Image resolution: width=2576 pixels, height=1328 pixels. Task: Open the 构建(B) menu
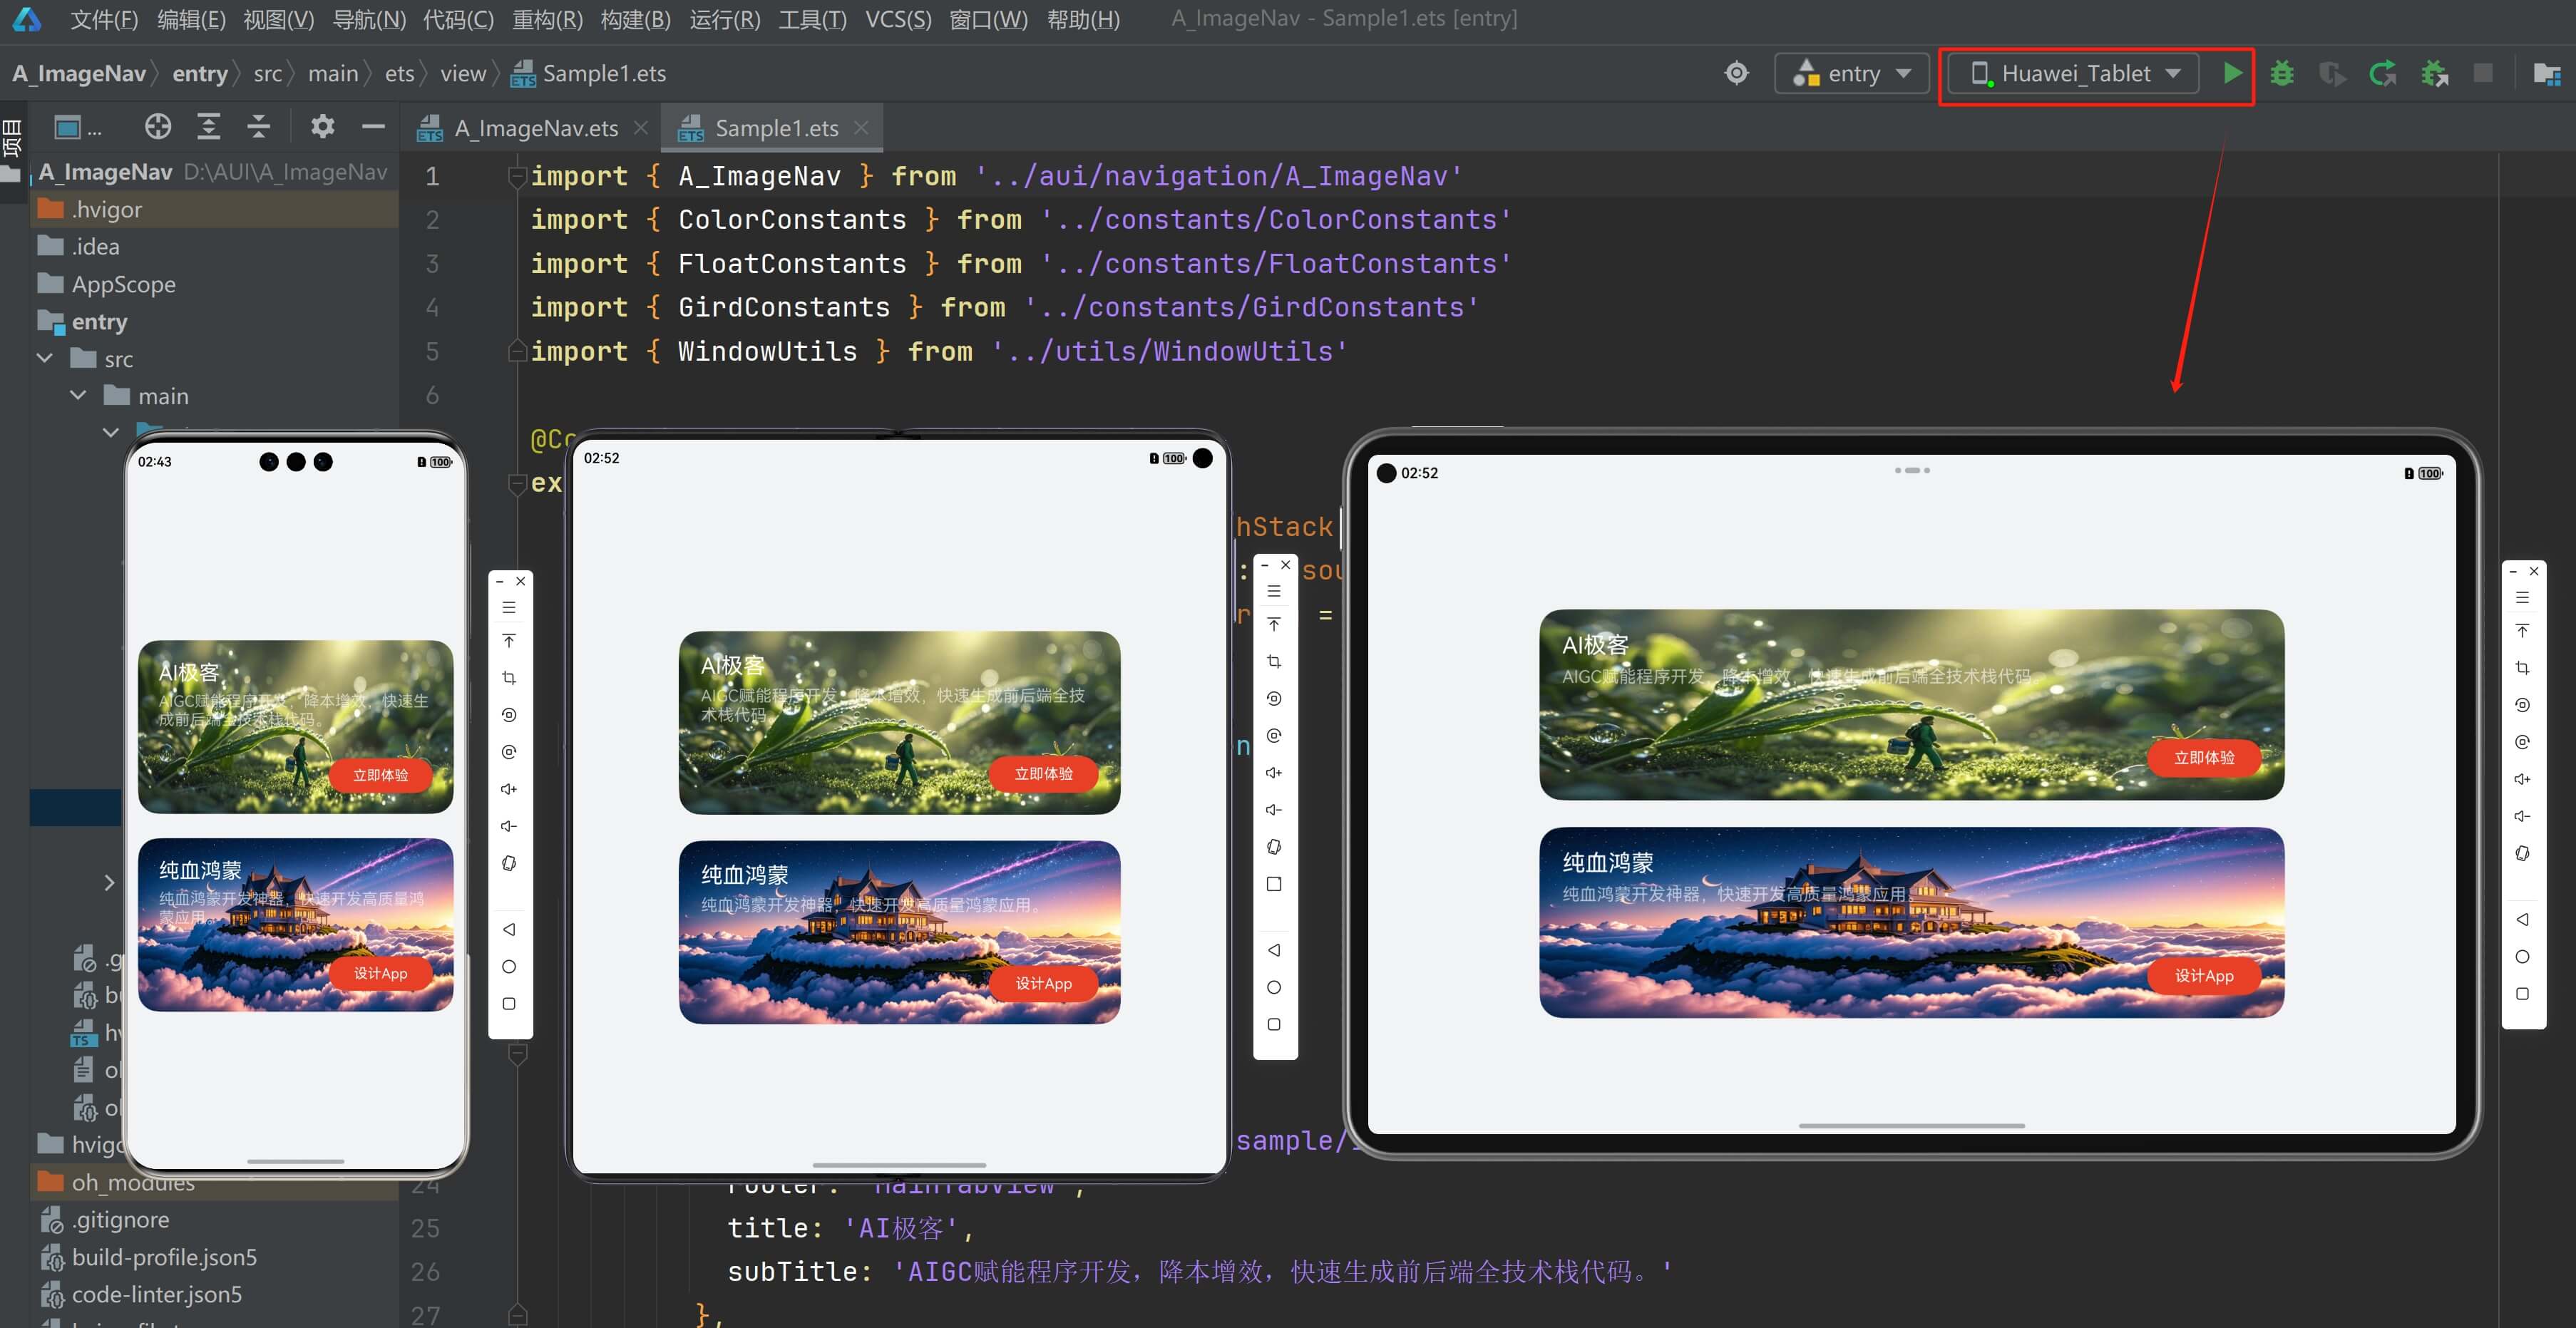tap(635, 19)
